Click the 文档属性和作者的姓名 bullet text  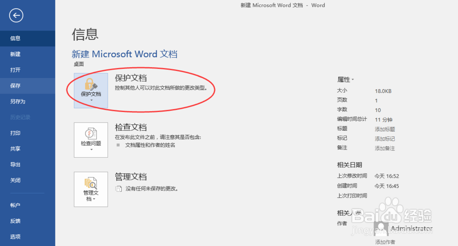[x=150, y=145]
